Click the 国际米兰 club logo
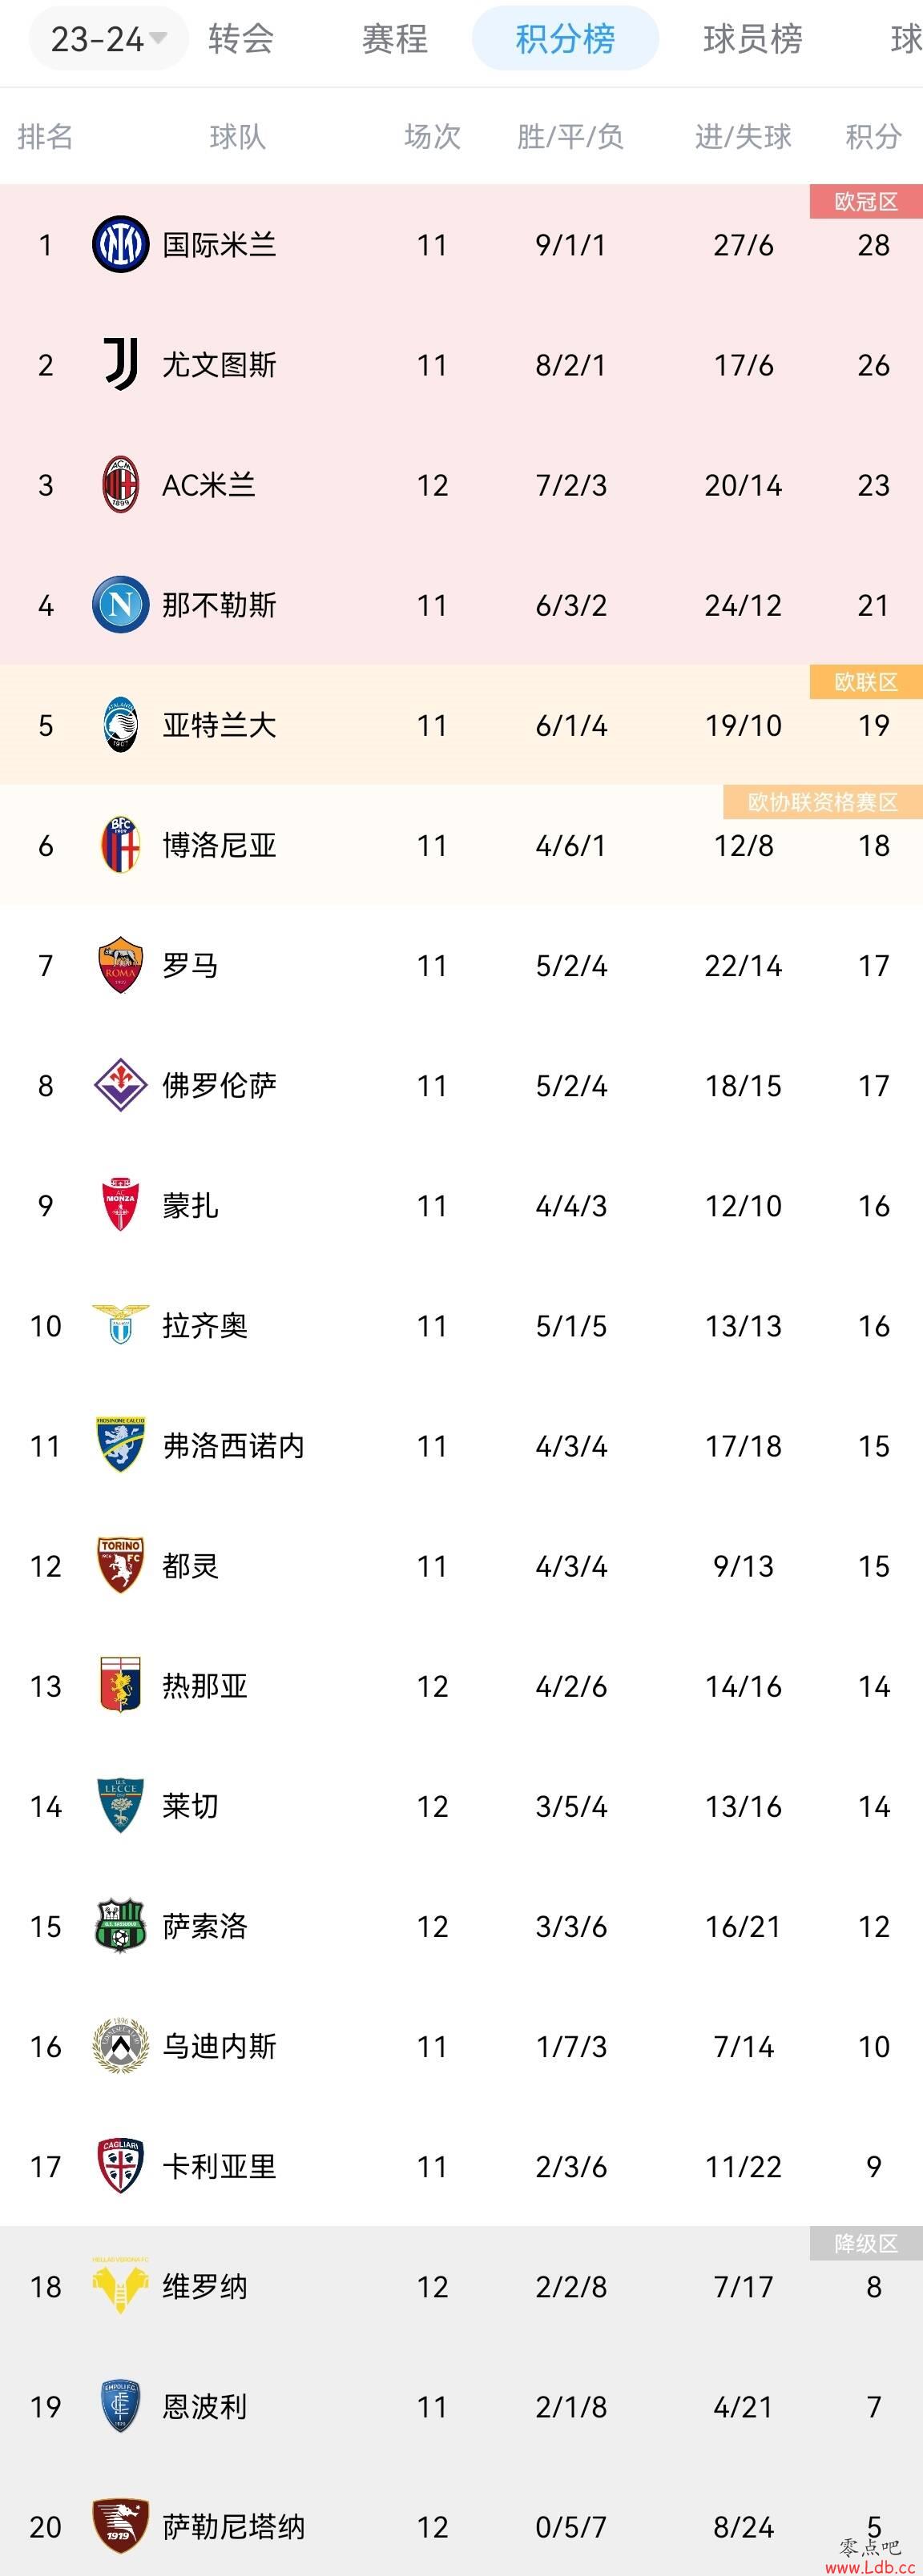The height and width of the screenshot is (2576, 923). (121, 245)
